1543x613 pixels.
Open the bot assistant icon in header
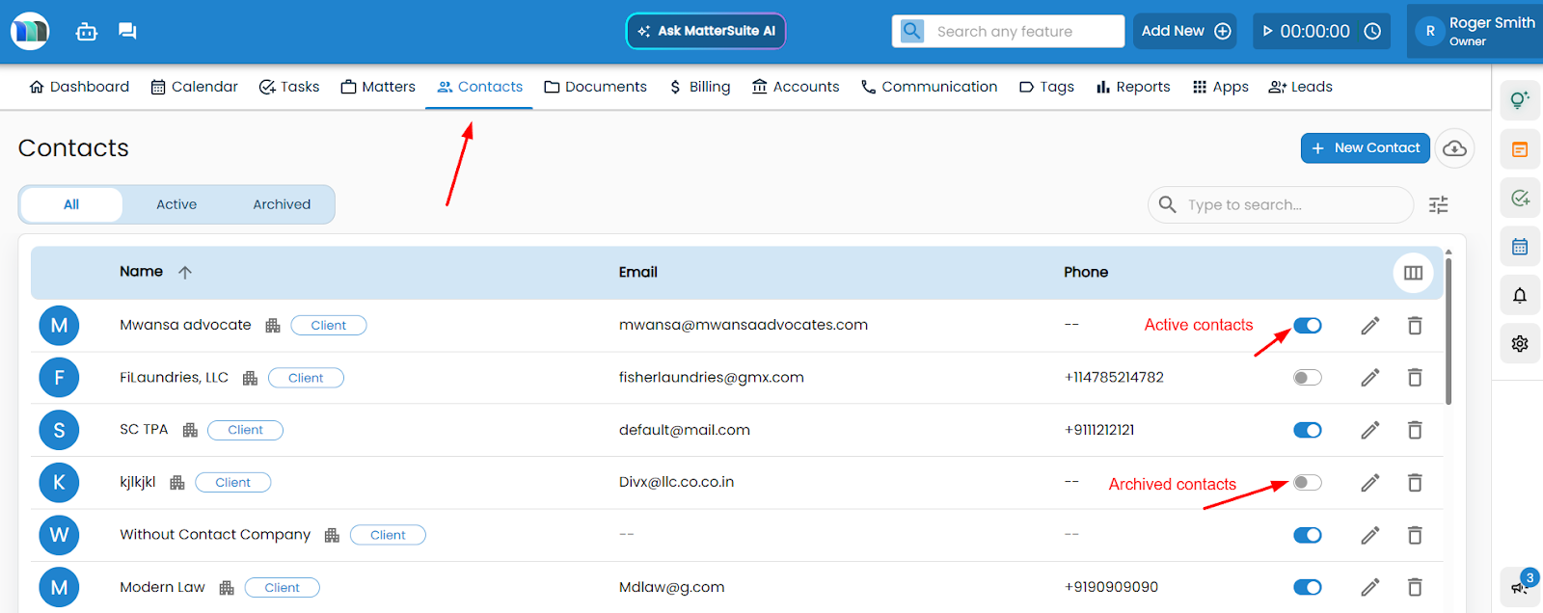87,32
